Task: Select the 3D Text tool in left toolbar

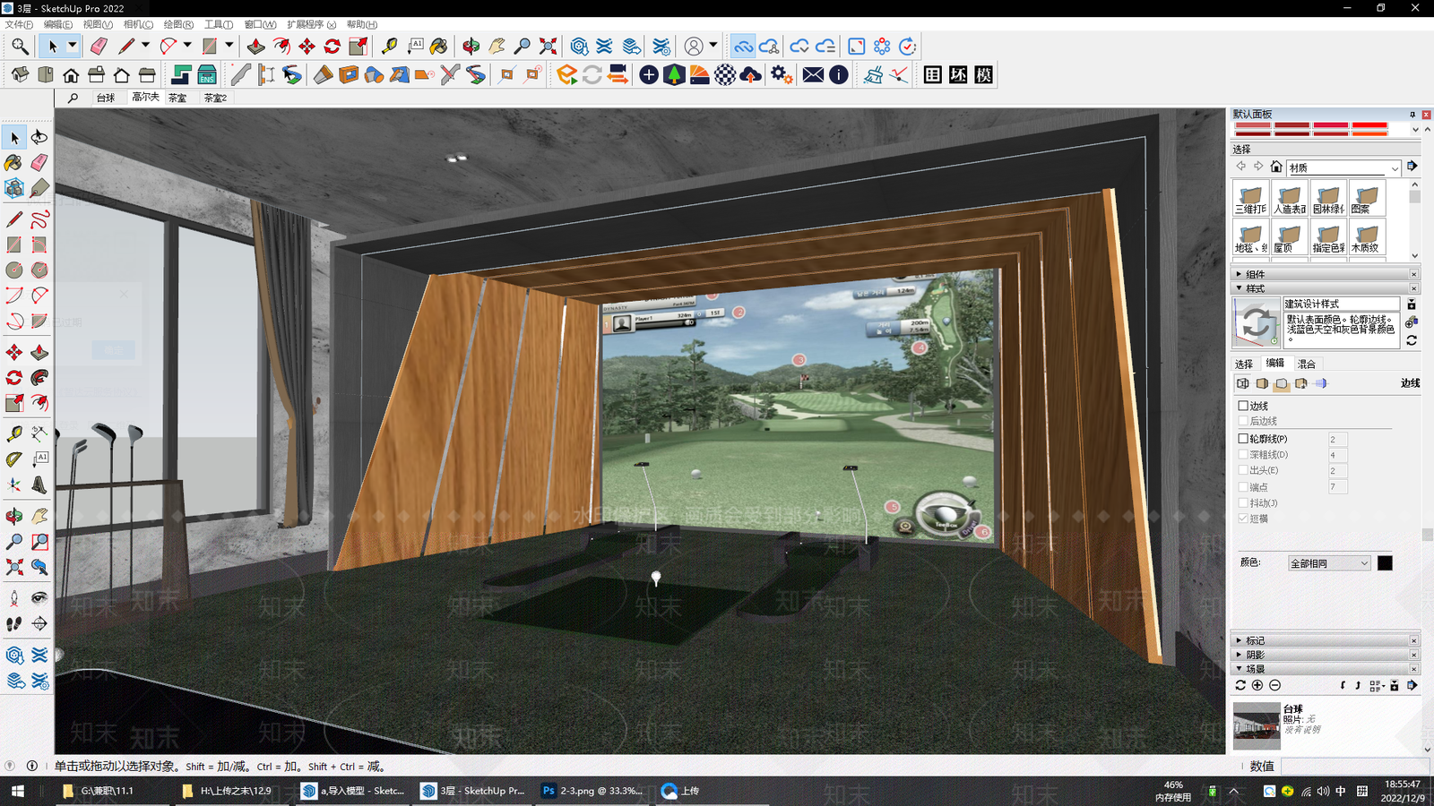Action: click(39, 484)
